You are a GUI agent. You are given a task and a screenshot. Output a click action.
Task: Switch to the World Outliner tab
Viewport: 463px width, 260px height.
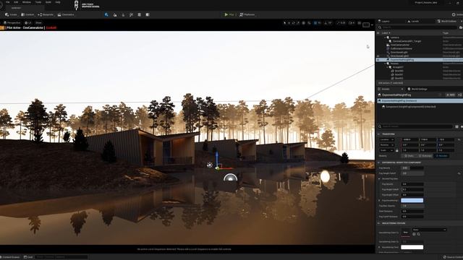[447, 21]
